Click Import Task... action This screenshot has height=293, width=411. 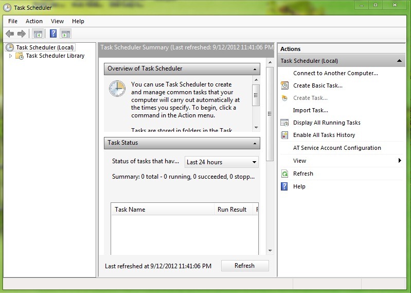coord(310,110)
